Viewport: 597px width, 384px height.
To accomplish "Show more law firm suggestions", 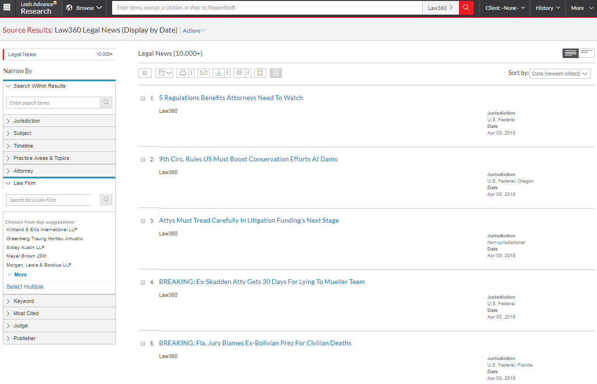I will coord(17,275).
